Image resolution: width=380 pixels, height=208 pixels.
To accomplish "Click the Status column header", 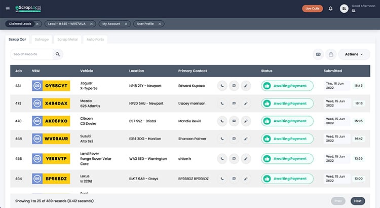I will coord(267,71).
